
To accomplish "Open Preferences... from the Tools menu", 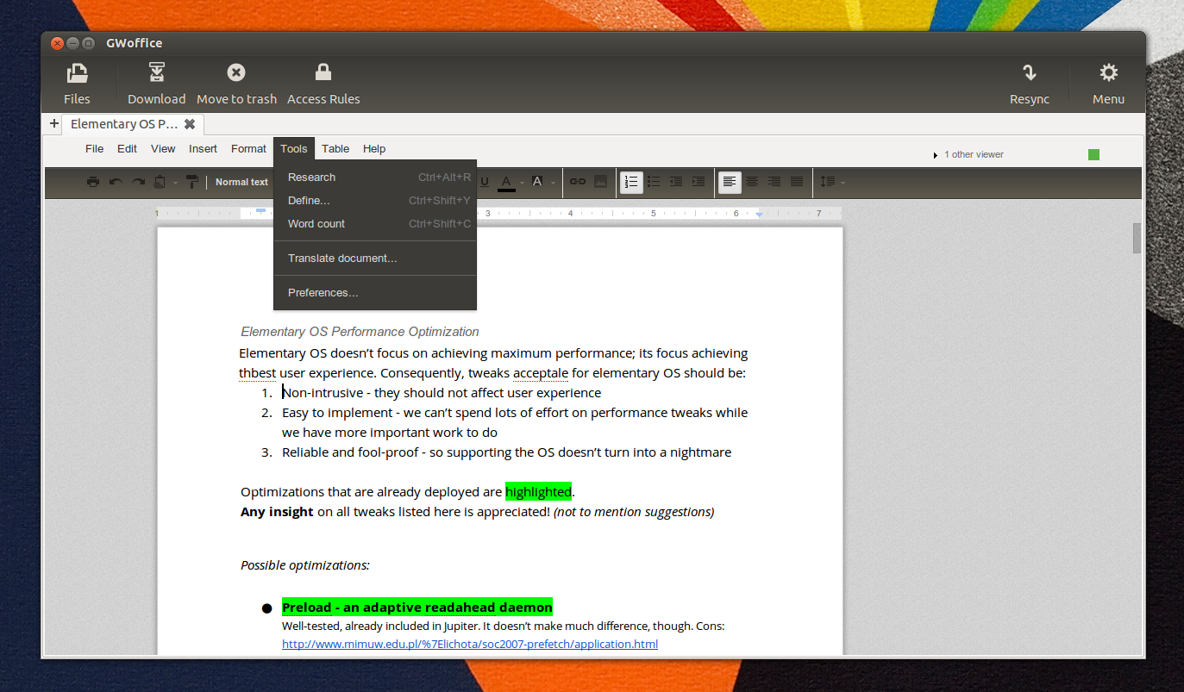I will click(375, 293).
